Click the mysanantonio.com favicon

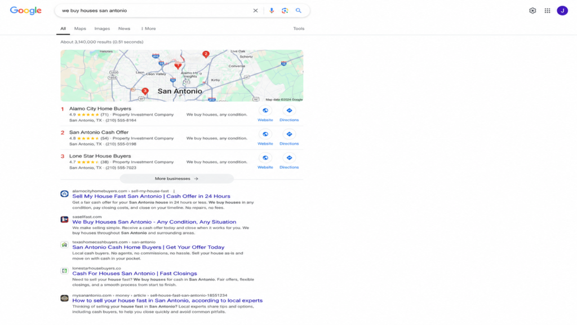click(64, 298)
